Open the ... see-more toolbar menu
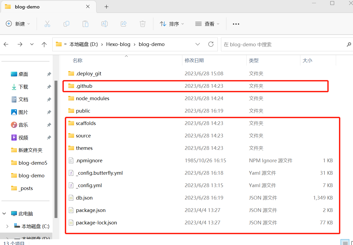 [236, 24]
